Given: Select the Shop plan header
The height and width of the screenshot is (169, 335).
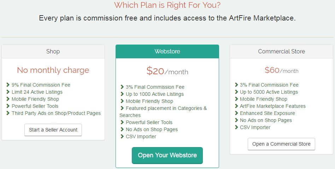Looking at the screenshot, I should (x=53, y=52).
